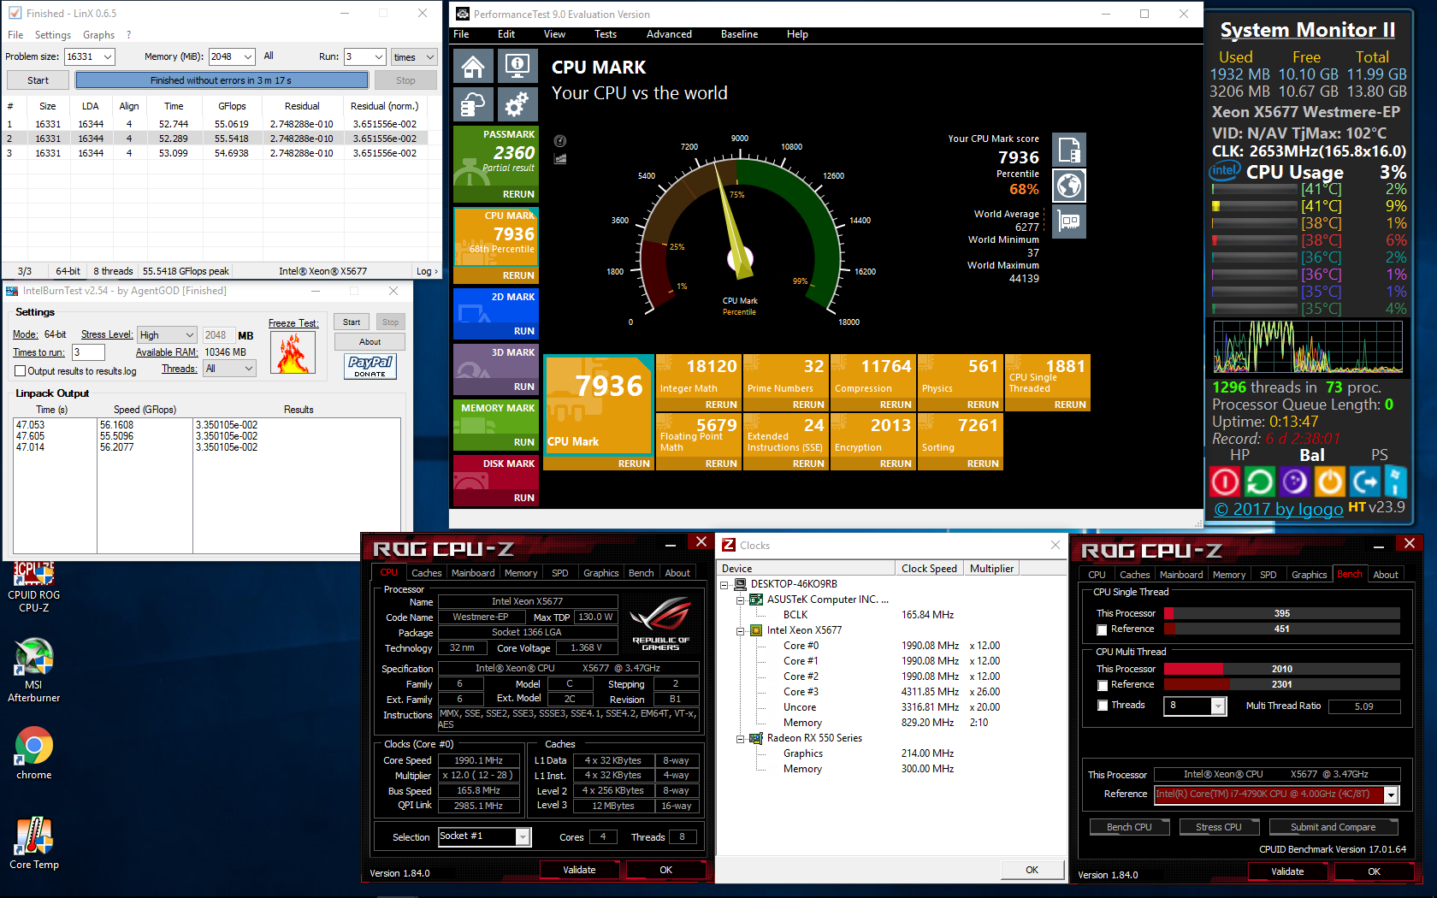Image resolution: width=1437 pixels, height=898 pixels.
Task: Click Times to run input field
Action: pos(88,352)
